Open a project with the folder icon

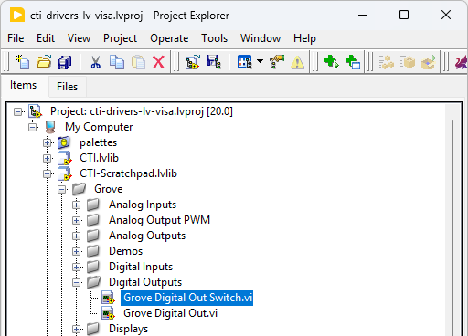pos(44,62)
